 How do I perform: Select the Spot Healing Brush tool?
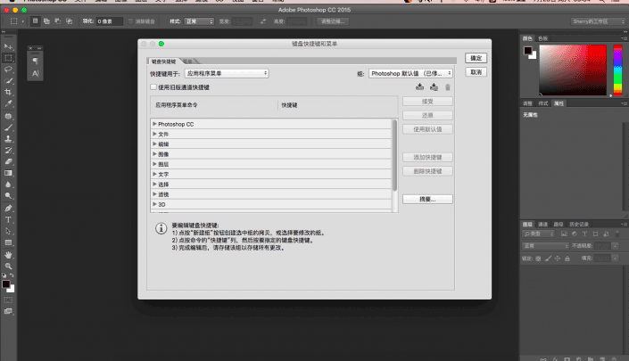[8, 116]
